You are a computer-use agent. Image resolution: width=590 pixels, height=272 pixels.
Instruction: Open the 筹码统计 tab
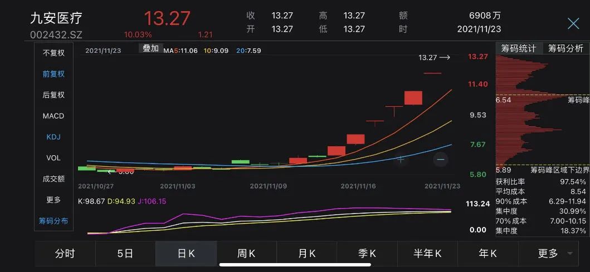(519, 48)
